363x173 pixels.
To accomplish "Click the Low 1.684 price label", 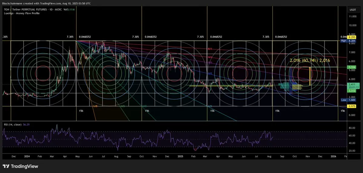I will [x=349, y=100].
